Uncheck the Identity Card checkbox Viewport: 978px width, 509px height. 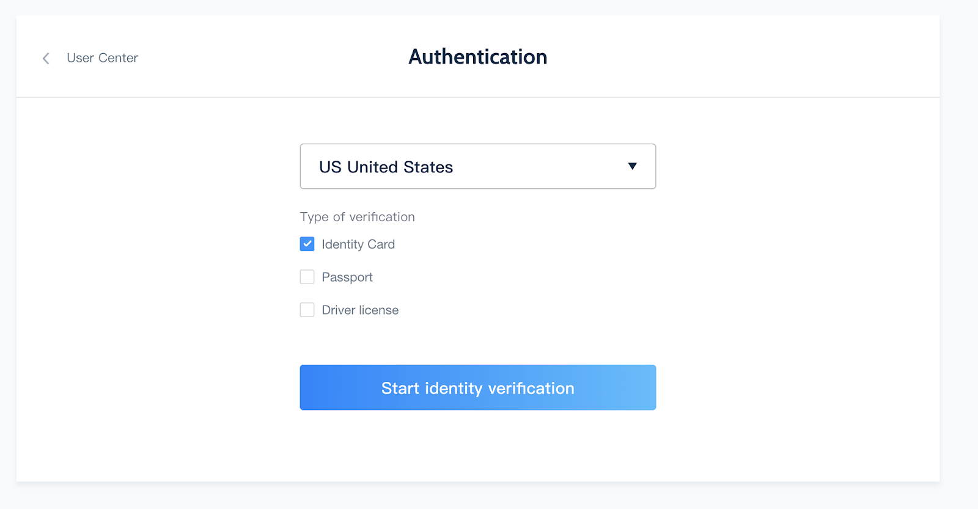[x=307, y=244]
